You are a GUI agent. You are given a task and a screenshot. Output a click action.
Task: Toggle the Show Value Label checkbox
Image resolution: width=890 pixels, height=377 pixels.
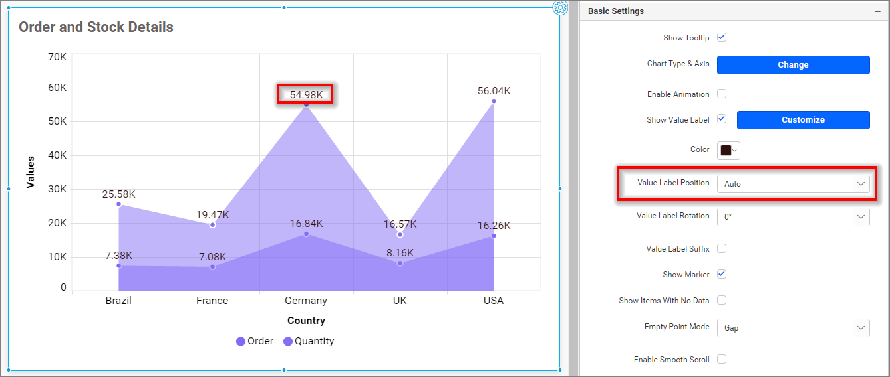(722, 119)
